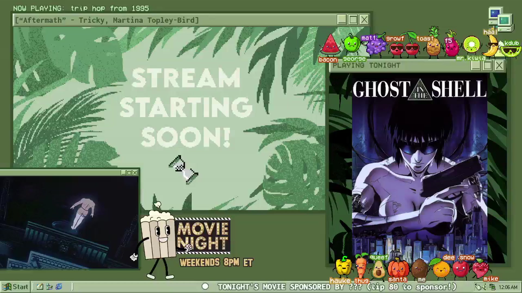Click the 'STREAM STARTING SOON!' text
The width and height of the screenshot is (522, 293).
[x=186, y=107]
